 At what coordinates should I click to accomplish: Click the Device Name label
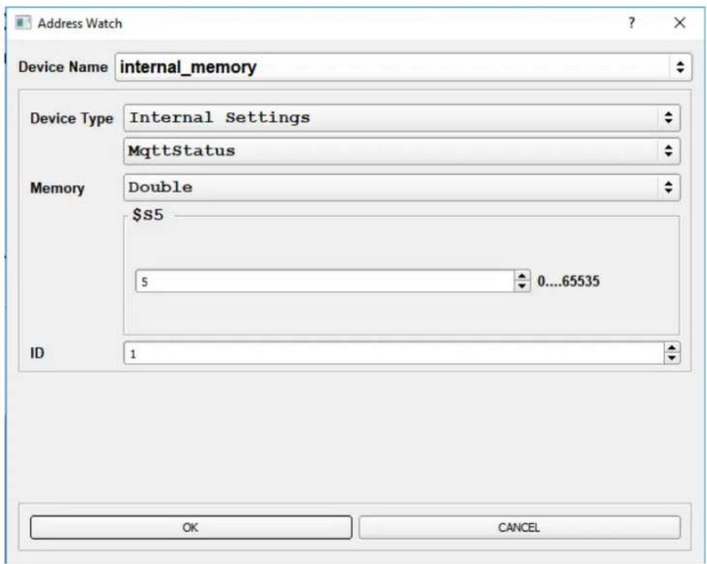coord(63,67)
